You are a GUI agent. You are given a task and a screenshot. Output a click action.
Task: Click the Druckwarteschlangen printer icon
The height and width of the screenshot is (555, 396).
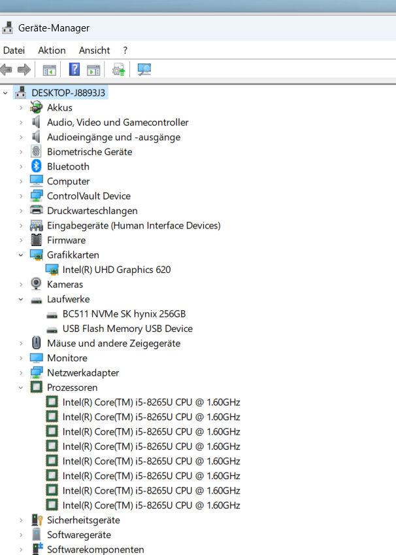(36, 210)
